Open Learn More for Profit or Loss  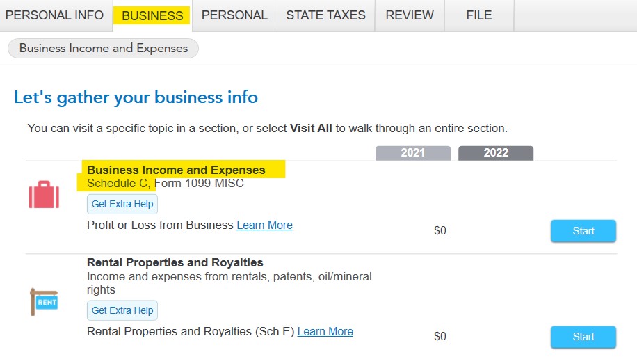(264, 225)
